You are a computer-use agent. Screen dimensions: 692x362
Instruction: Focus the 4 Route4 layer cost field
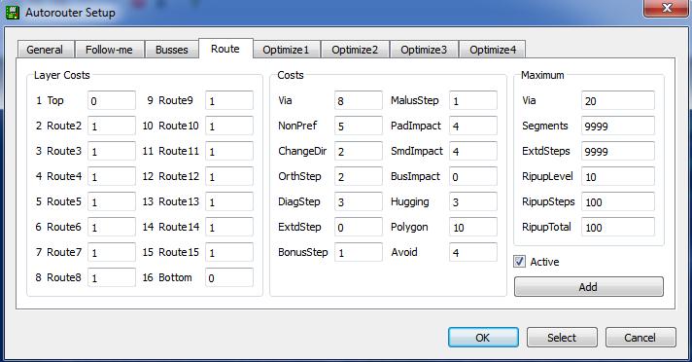[x=112, y=176]
